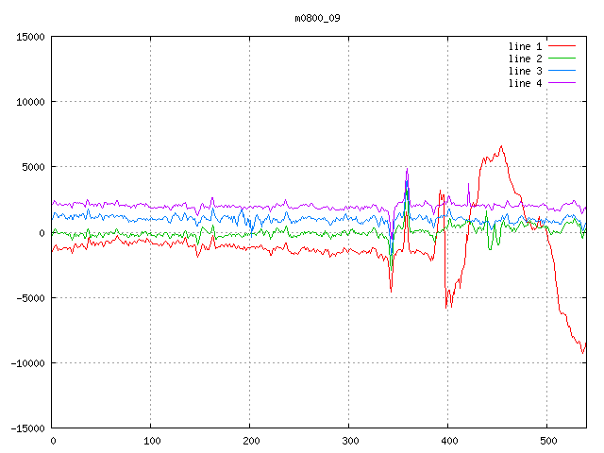The height and width of the screenshot is (453, 604).
Task: Click the y-axis label 5000
Action: (32, 167)
